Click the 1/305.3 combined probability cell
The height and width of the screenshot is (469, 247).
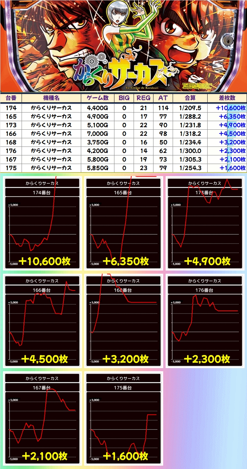(x=190, y=159)
